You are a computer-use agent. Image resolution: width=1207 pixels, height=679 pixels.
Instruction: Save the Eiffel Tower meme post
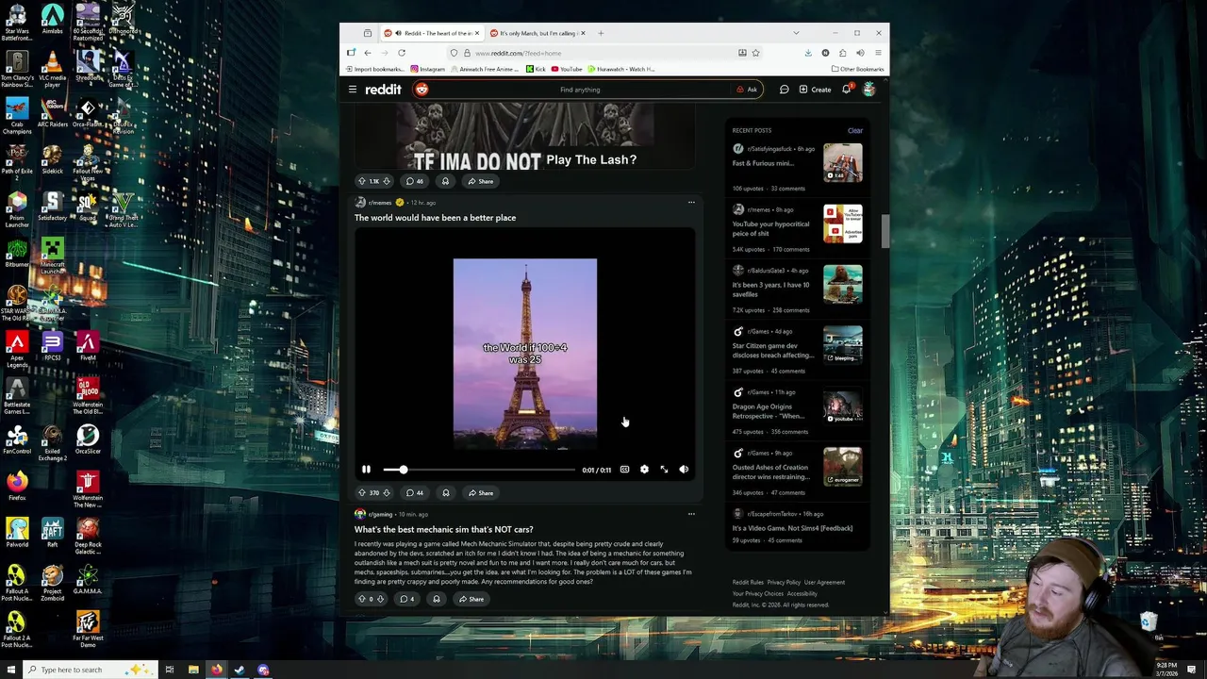pos(445,492)
